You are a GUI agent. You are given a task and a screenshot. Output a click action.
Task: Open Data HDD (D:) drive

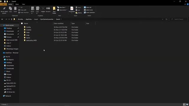pyautogui.click(x=11, y=83)
